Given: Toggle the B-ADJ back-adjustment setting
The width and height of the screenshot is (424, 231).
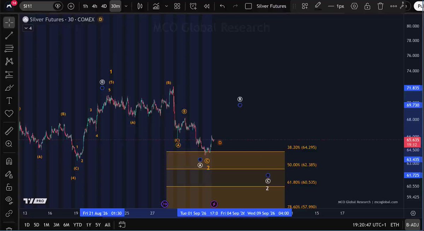Looking at the screenshot, I should click(x=412, y=225).
